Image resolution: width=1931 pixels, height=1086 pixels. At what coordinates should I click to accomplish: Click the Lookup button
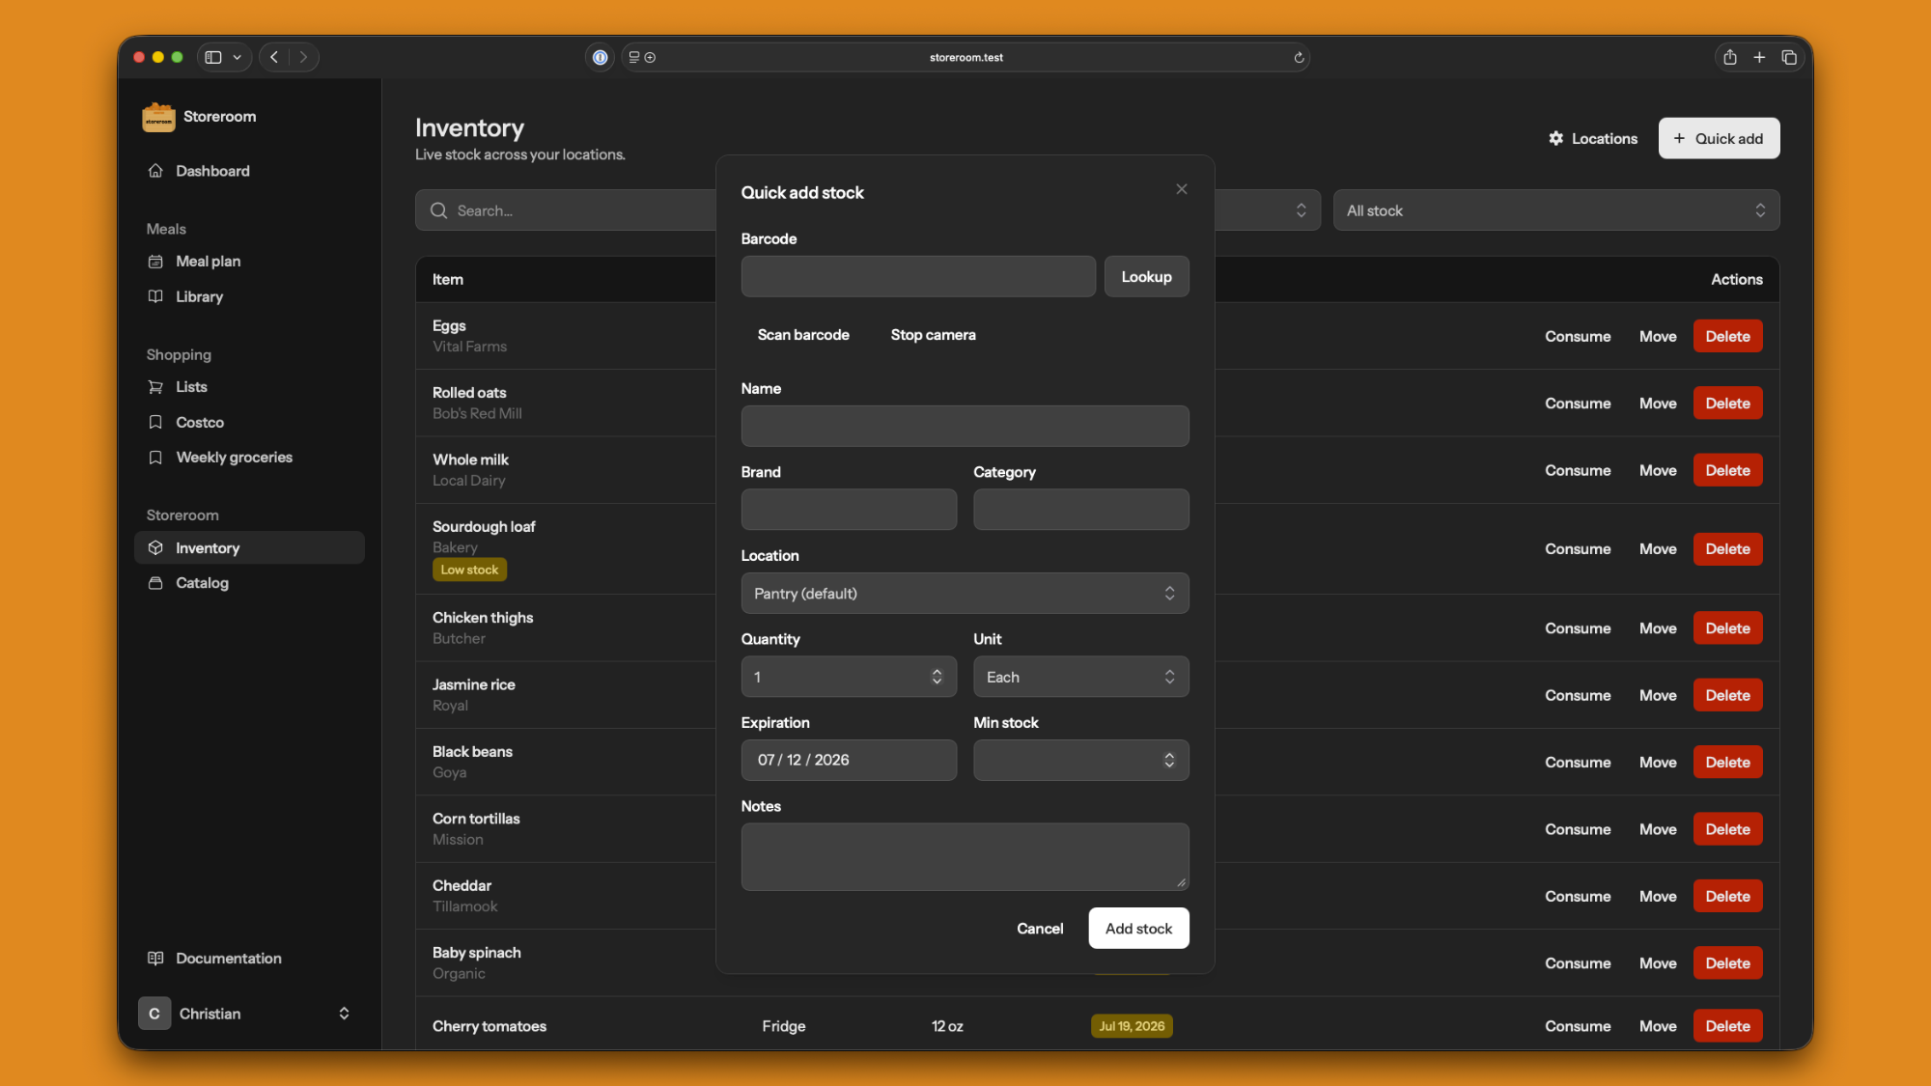point(1146,276)
